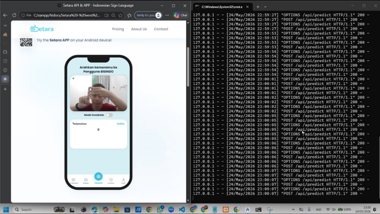Add page to favorites with star icon
Screen dimensions: 380x214
[121, 15]
